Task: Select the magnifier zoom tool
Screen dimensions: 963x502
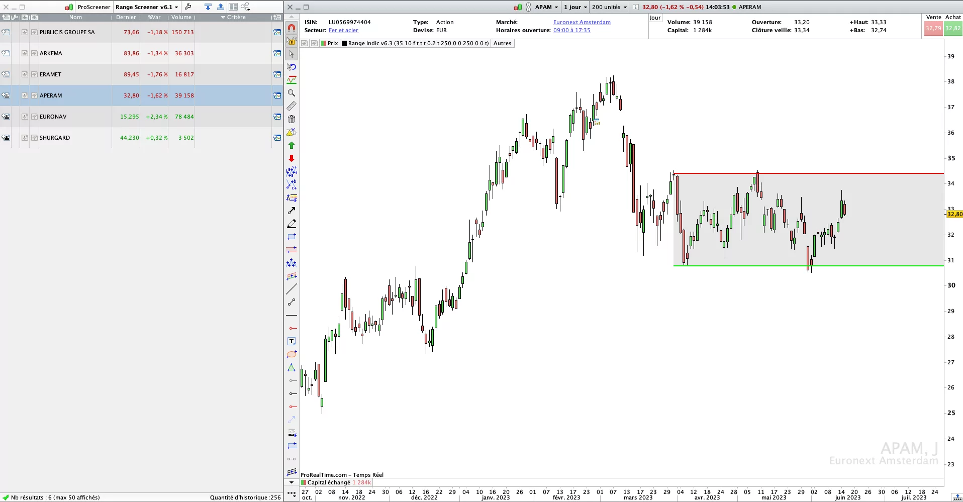Action: coord(292,93)
